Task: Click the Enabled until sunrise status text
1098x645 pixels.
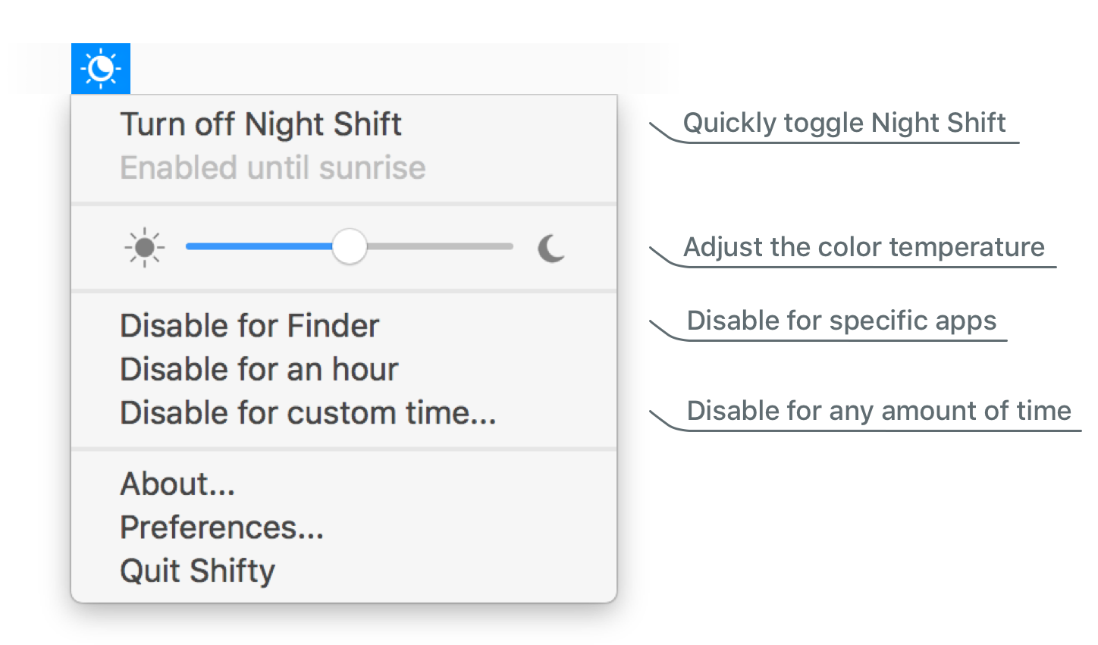Action: click(273, 168)
